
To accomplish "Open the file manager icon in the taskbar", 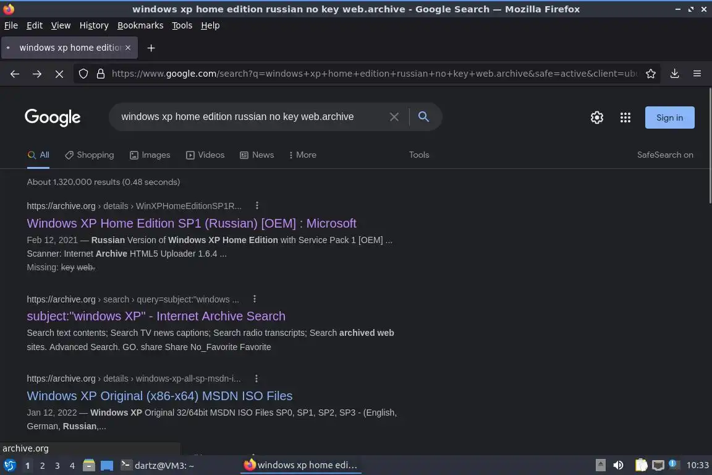I will coord(89,466).
